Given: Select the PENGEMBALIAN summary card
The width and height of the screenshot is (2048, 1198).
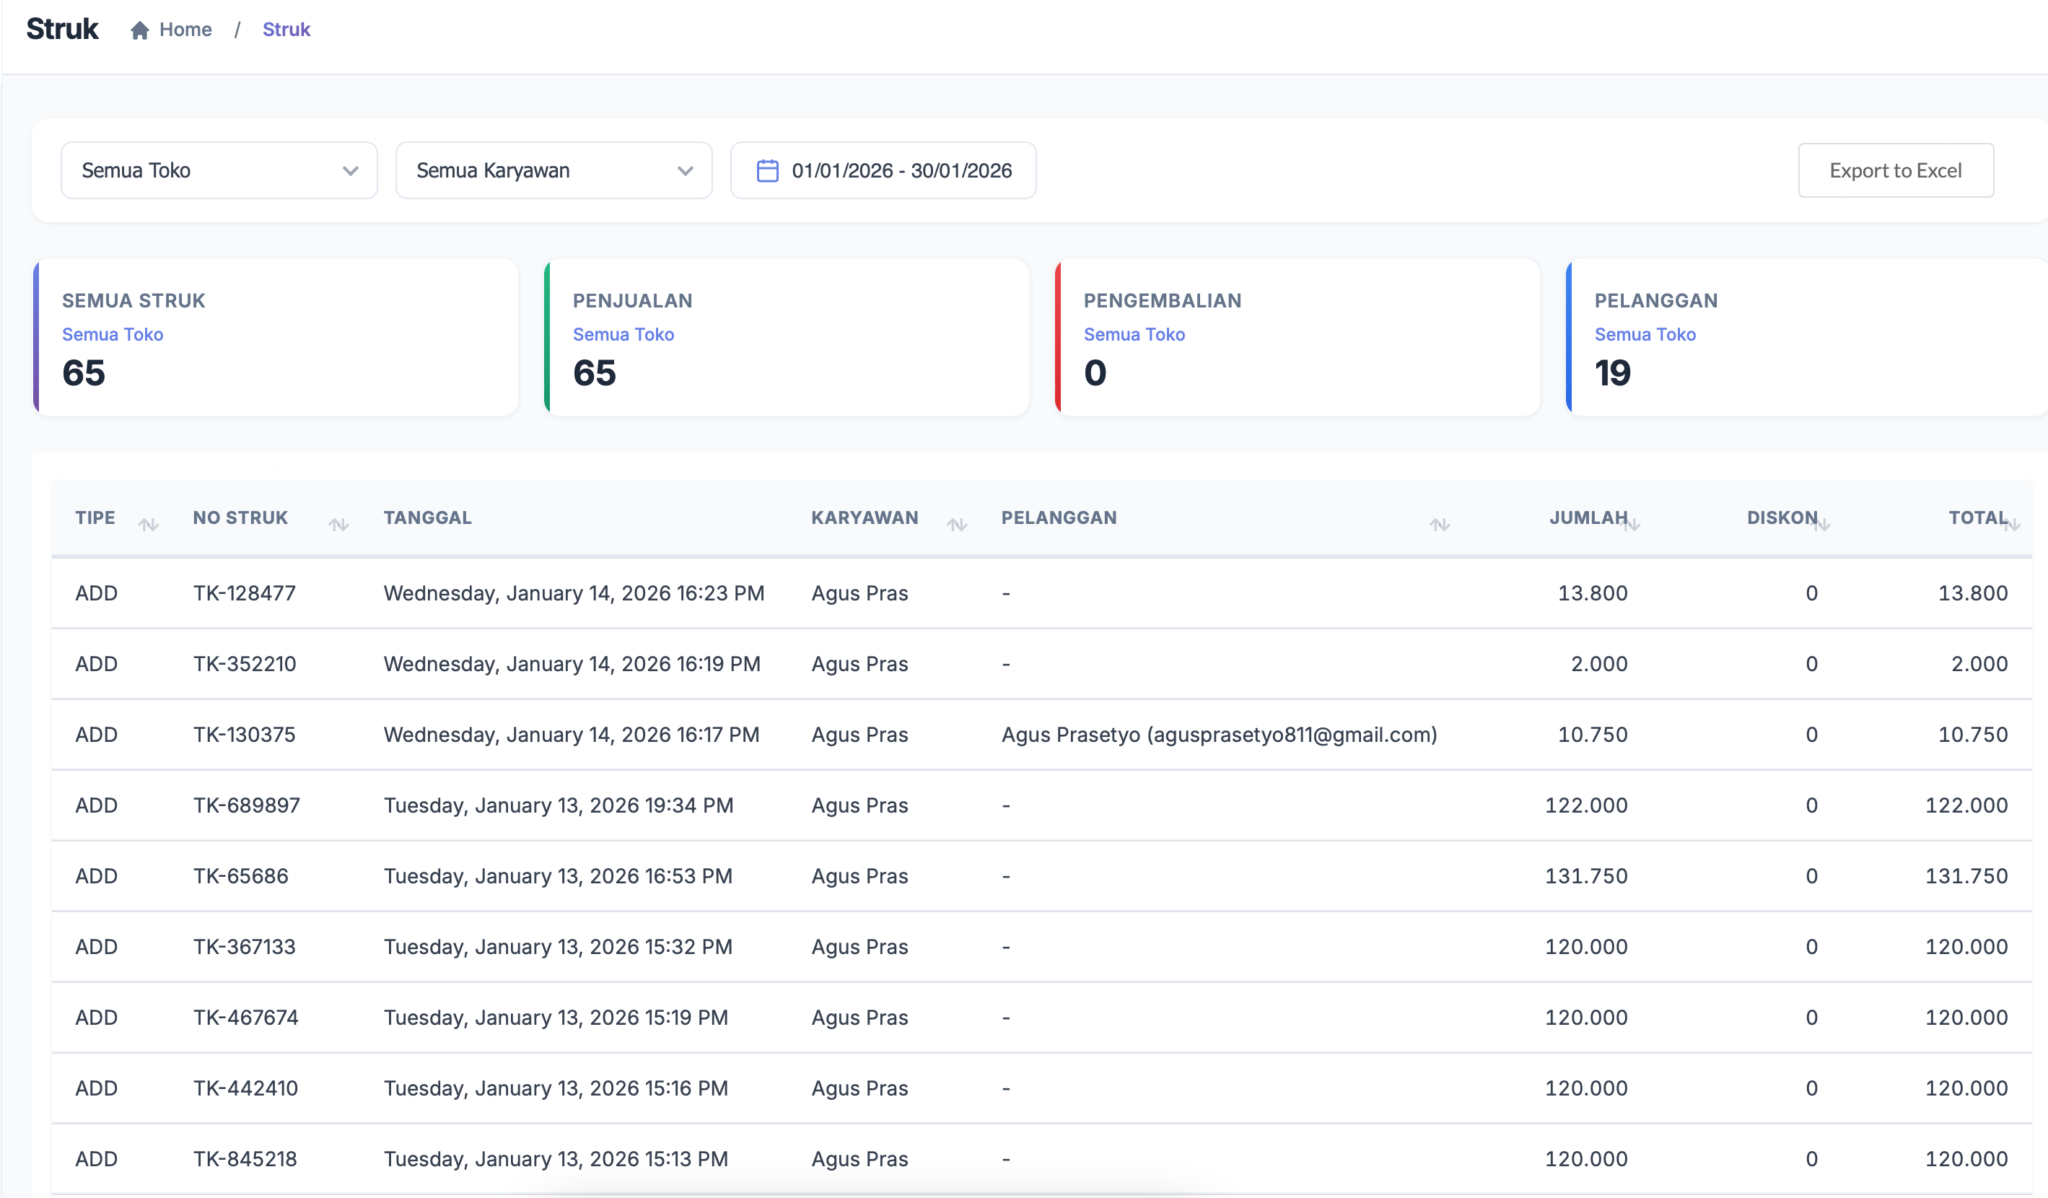Looking at the screenshot, I should (x=1297, y=337).
